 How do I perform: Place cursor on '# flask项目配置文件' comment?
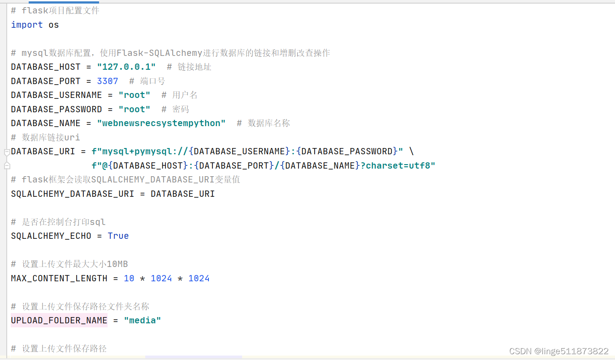(55, 10)
